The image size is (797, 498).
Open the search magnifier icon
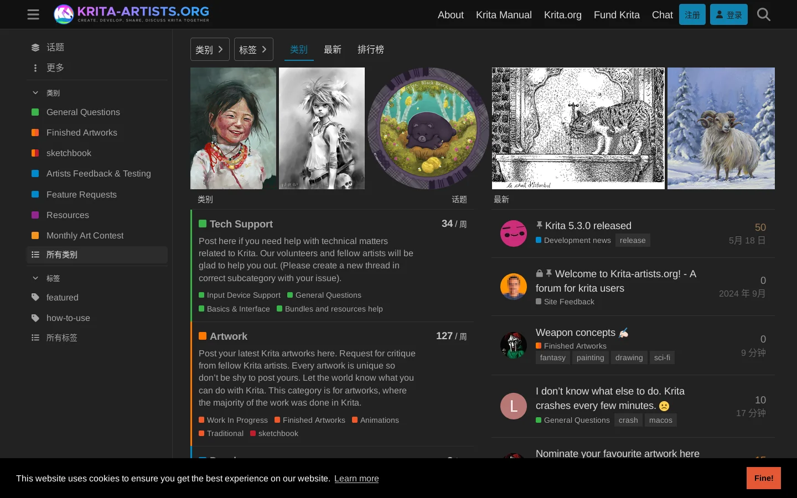[764, 14]
